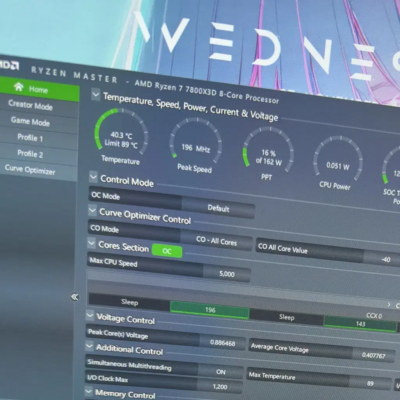
Task: Click the 'AMD Ryzen 7 7800X3D 8-Core Processor' title
Action: (206, 92)
